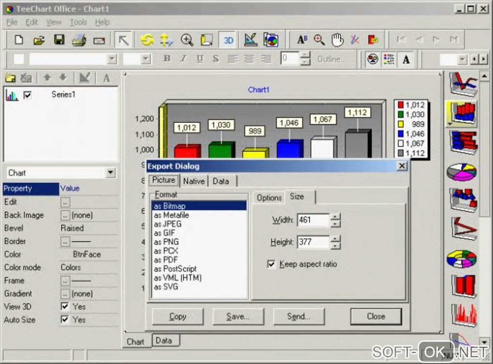Click the New chart icon in toolbar
The image size is (493, 364).
(x=19, y=40)
